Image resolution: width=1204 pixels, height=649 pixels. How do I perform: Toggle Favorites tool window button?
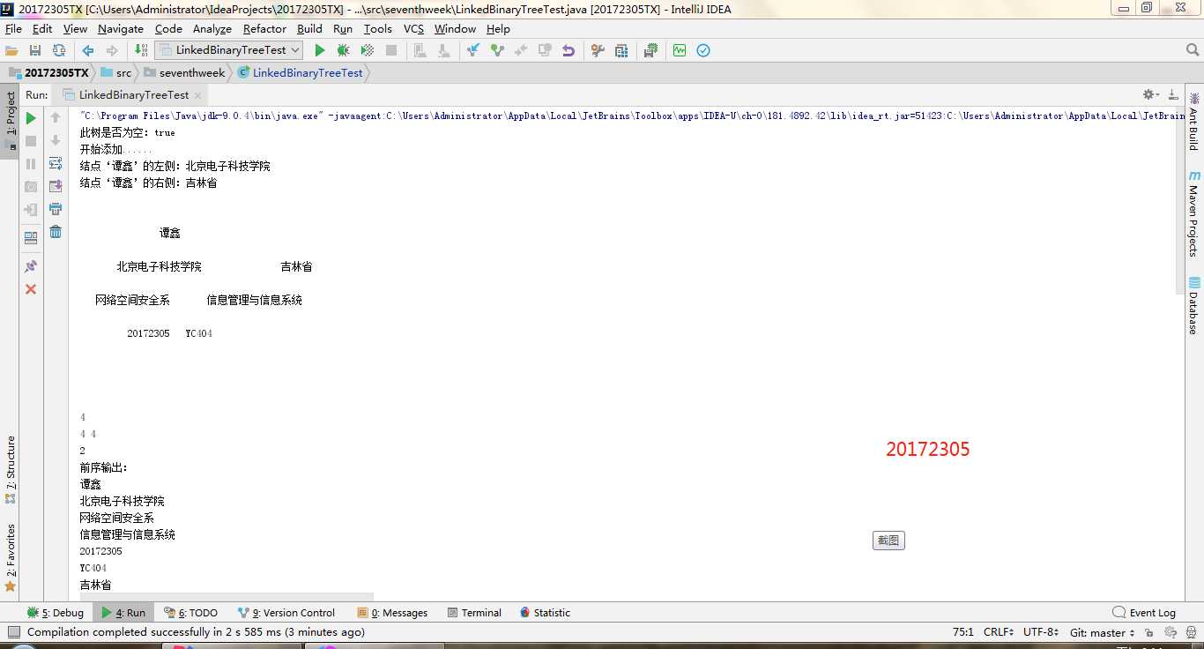pyautogui.click(x=10, y=557)
